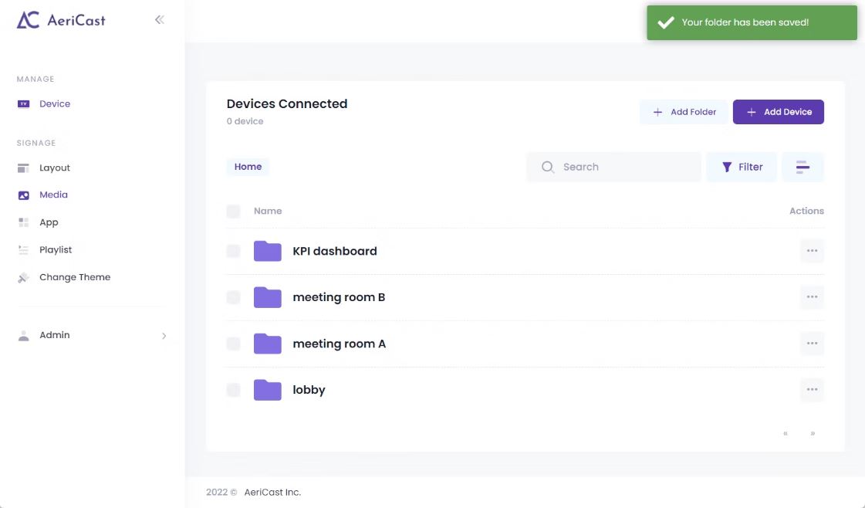Check the KPI dashboard row checkbox
Image resolution: width=865 pixels, height=508 pixels.
(x=233, y=251)
